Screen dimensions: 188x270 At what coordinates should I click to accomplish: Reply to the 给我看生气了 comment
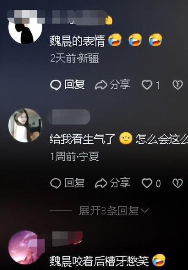(x=68, y=183)
